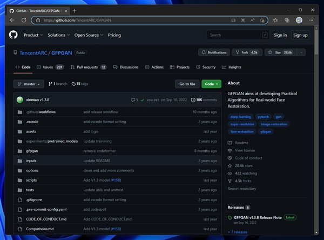The width and height of the screenshot is (324, 240).
Task: Open the CODE_OF_CONDUCT.md file
Action: [x=46, y=219]
